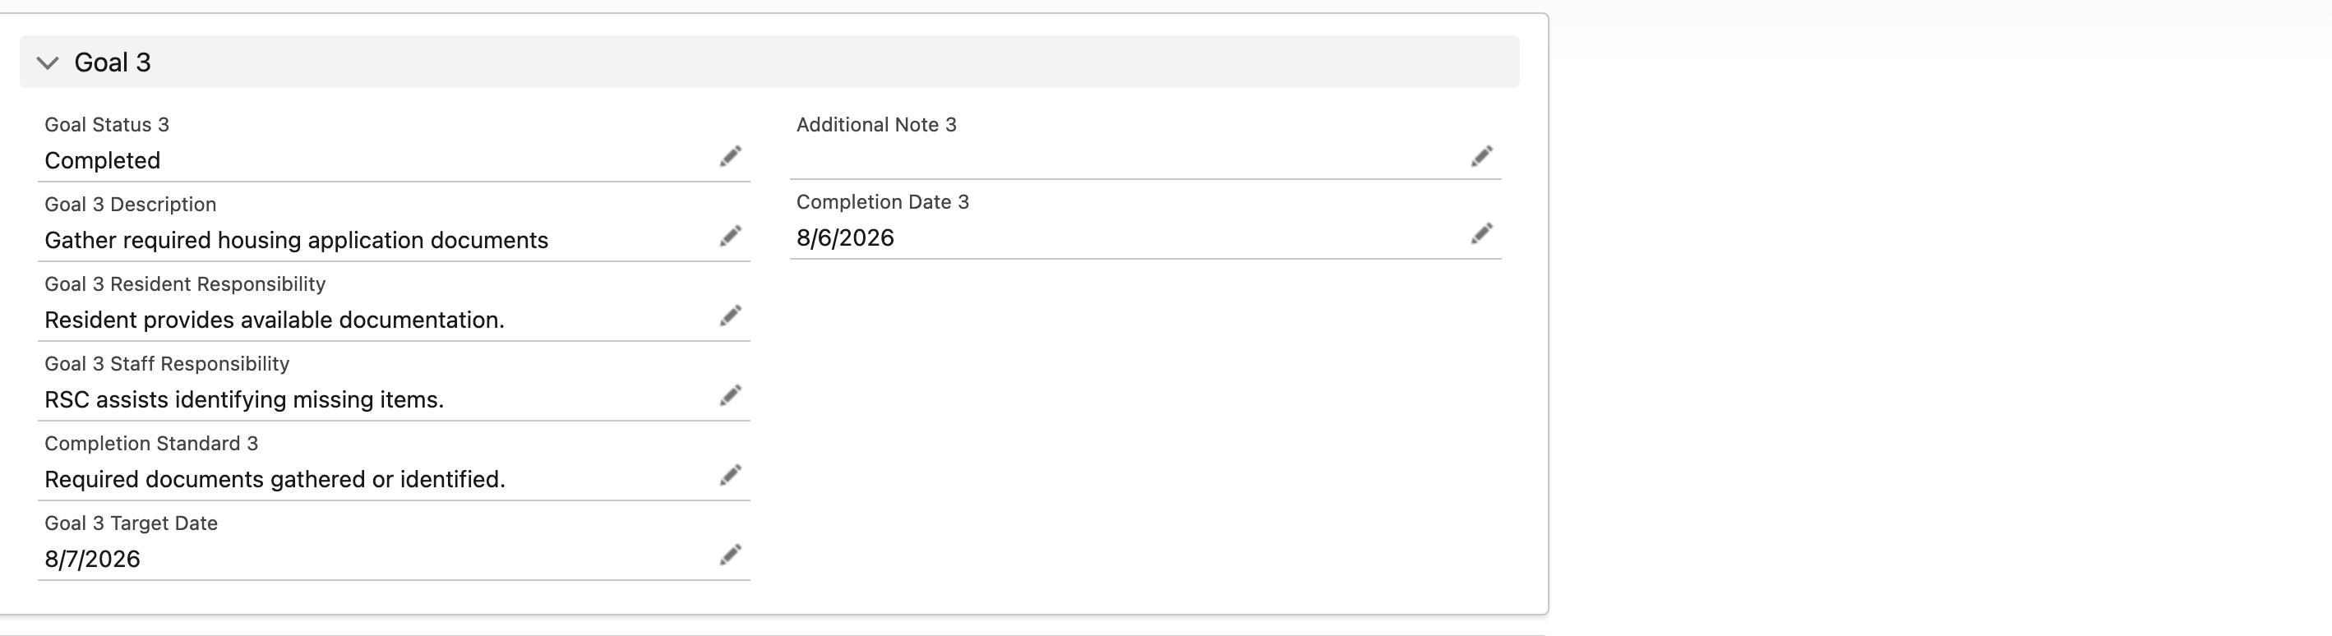Screen dimensions: 2332x636
Task: Click the Completed status value
Action: coord(102,160)
